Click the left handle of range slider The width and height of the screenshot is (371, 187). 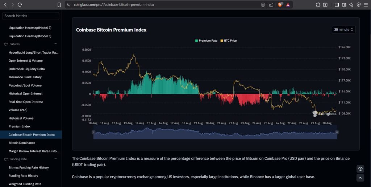pyautogui.click(x=93, y=132)
